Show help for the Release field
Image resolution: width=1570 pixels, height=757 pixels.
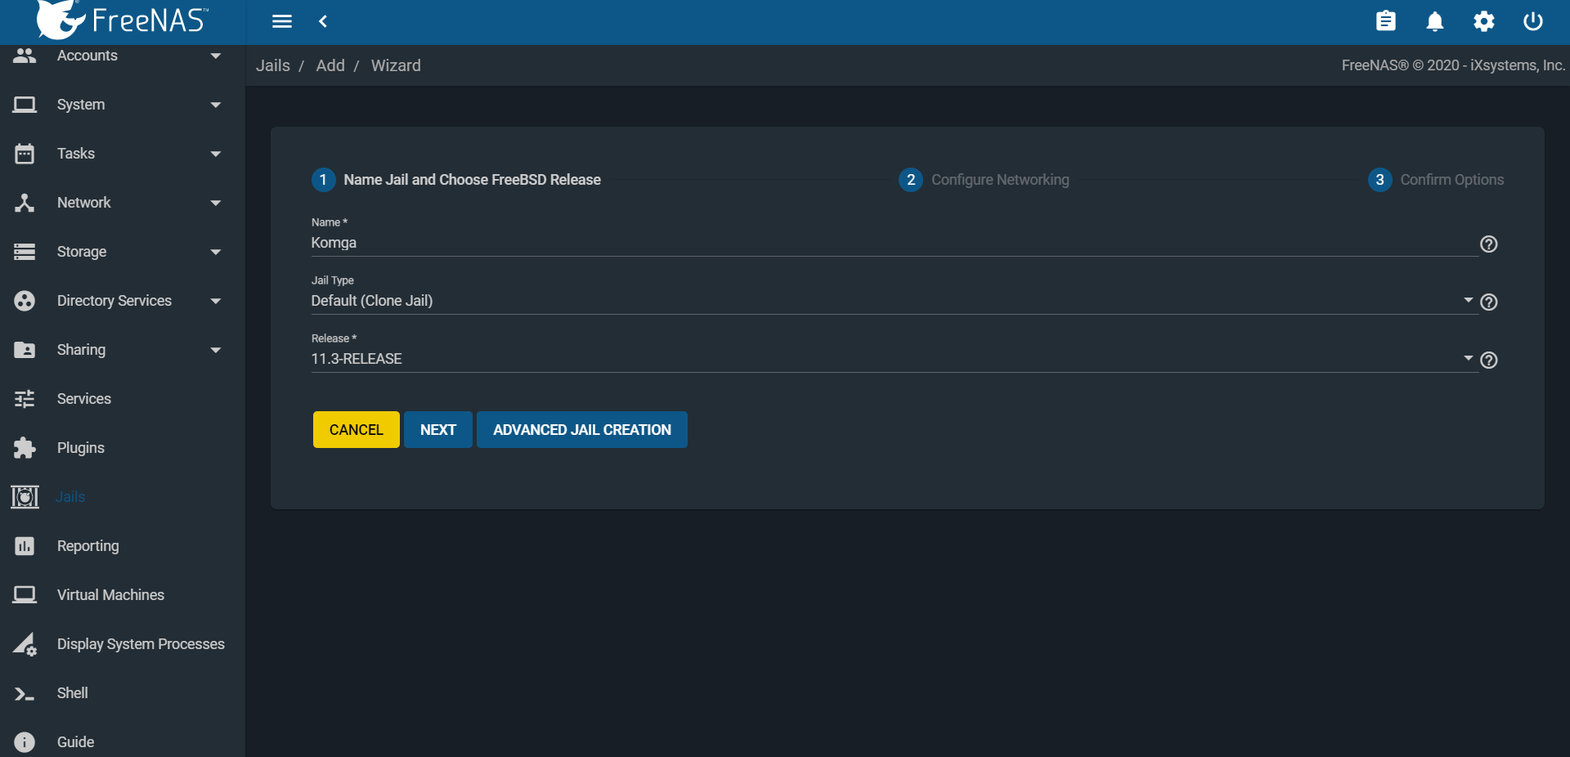pyautogui.click(x=1488, y=361)
